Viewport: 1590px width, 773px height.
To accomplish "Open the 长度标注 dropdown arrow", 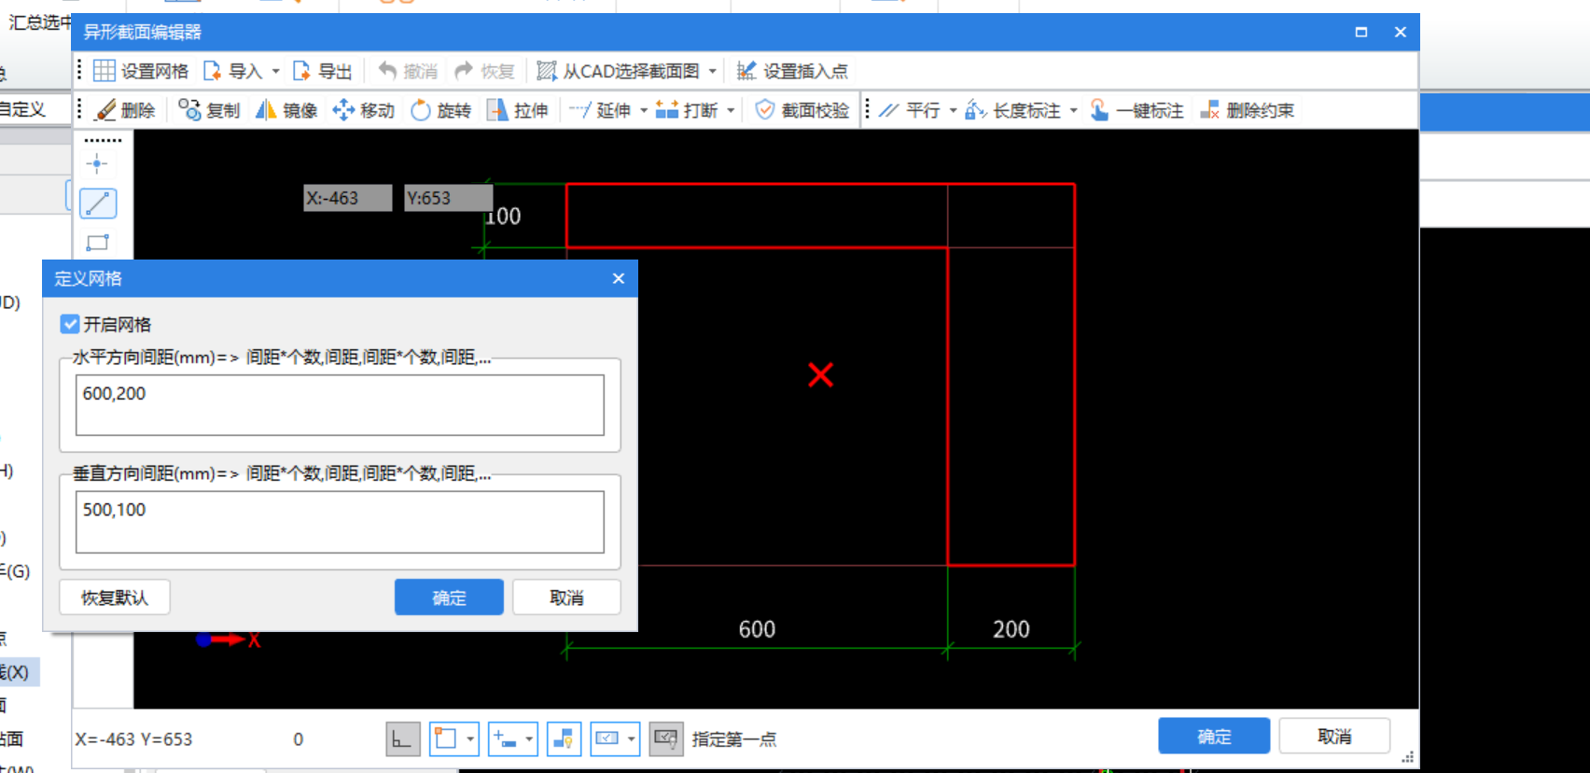I will click(1073, 110).
